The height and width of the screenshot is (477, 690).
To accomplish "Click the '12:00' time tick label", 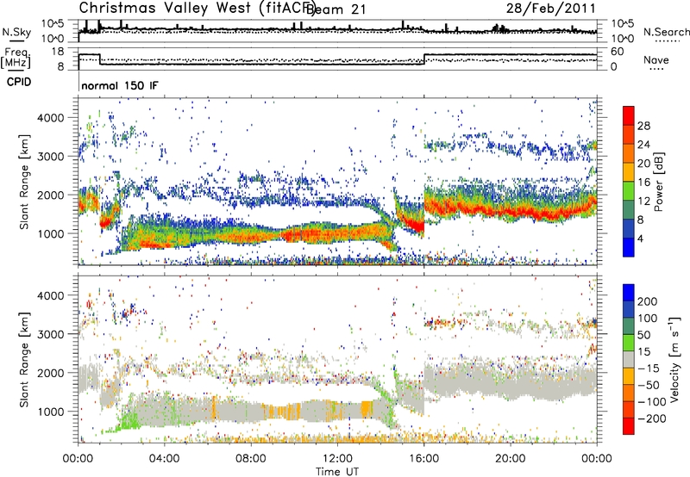I will point(337,459).
